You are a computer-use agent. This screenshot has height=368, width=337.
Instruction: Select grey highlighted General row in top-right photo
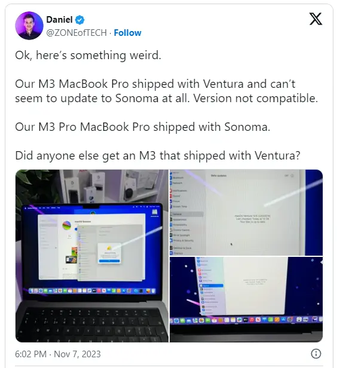[187, 214]
